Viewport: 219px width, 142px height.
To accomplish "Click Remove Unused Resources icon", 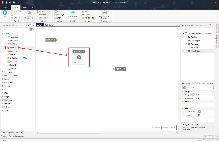I will point(104,13).
